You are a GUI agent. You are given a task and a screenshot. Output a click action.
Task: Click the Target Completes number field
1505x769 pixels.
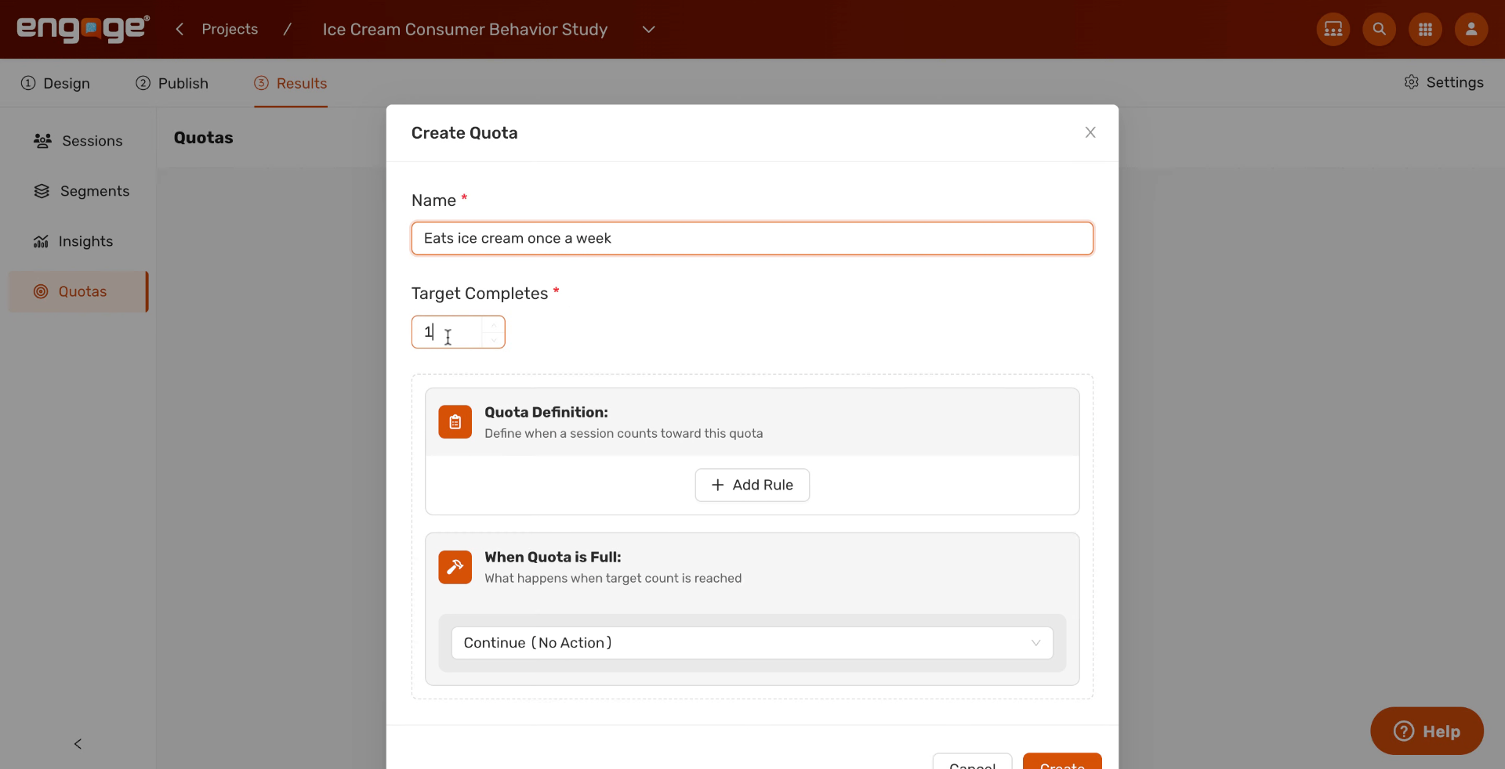click(459, 332)
